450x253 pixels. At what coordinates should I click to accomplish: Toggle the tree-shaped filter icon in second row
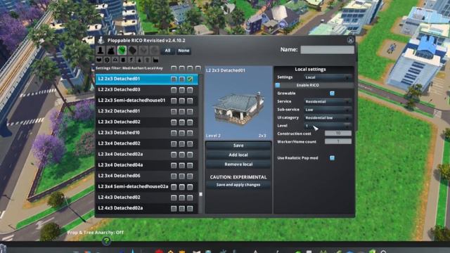click(x=107, y=60)
